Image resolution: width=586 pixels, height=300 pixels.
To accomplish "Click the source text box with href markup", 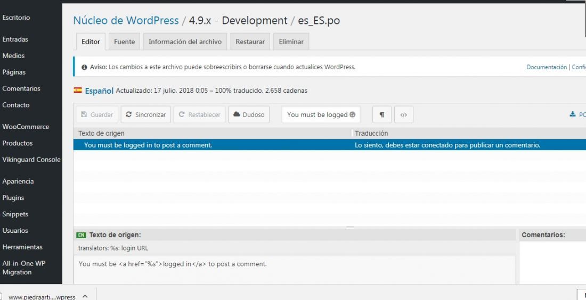I will (x=295, y=270).
